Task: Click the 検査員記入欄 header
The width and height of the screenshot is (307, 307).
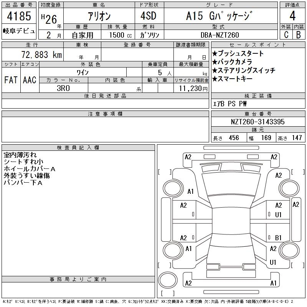Action: [78, 148]
